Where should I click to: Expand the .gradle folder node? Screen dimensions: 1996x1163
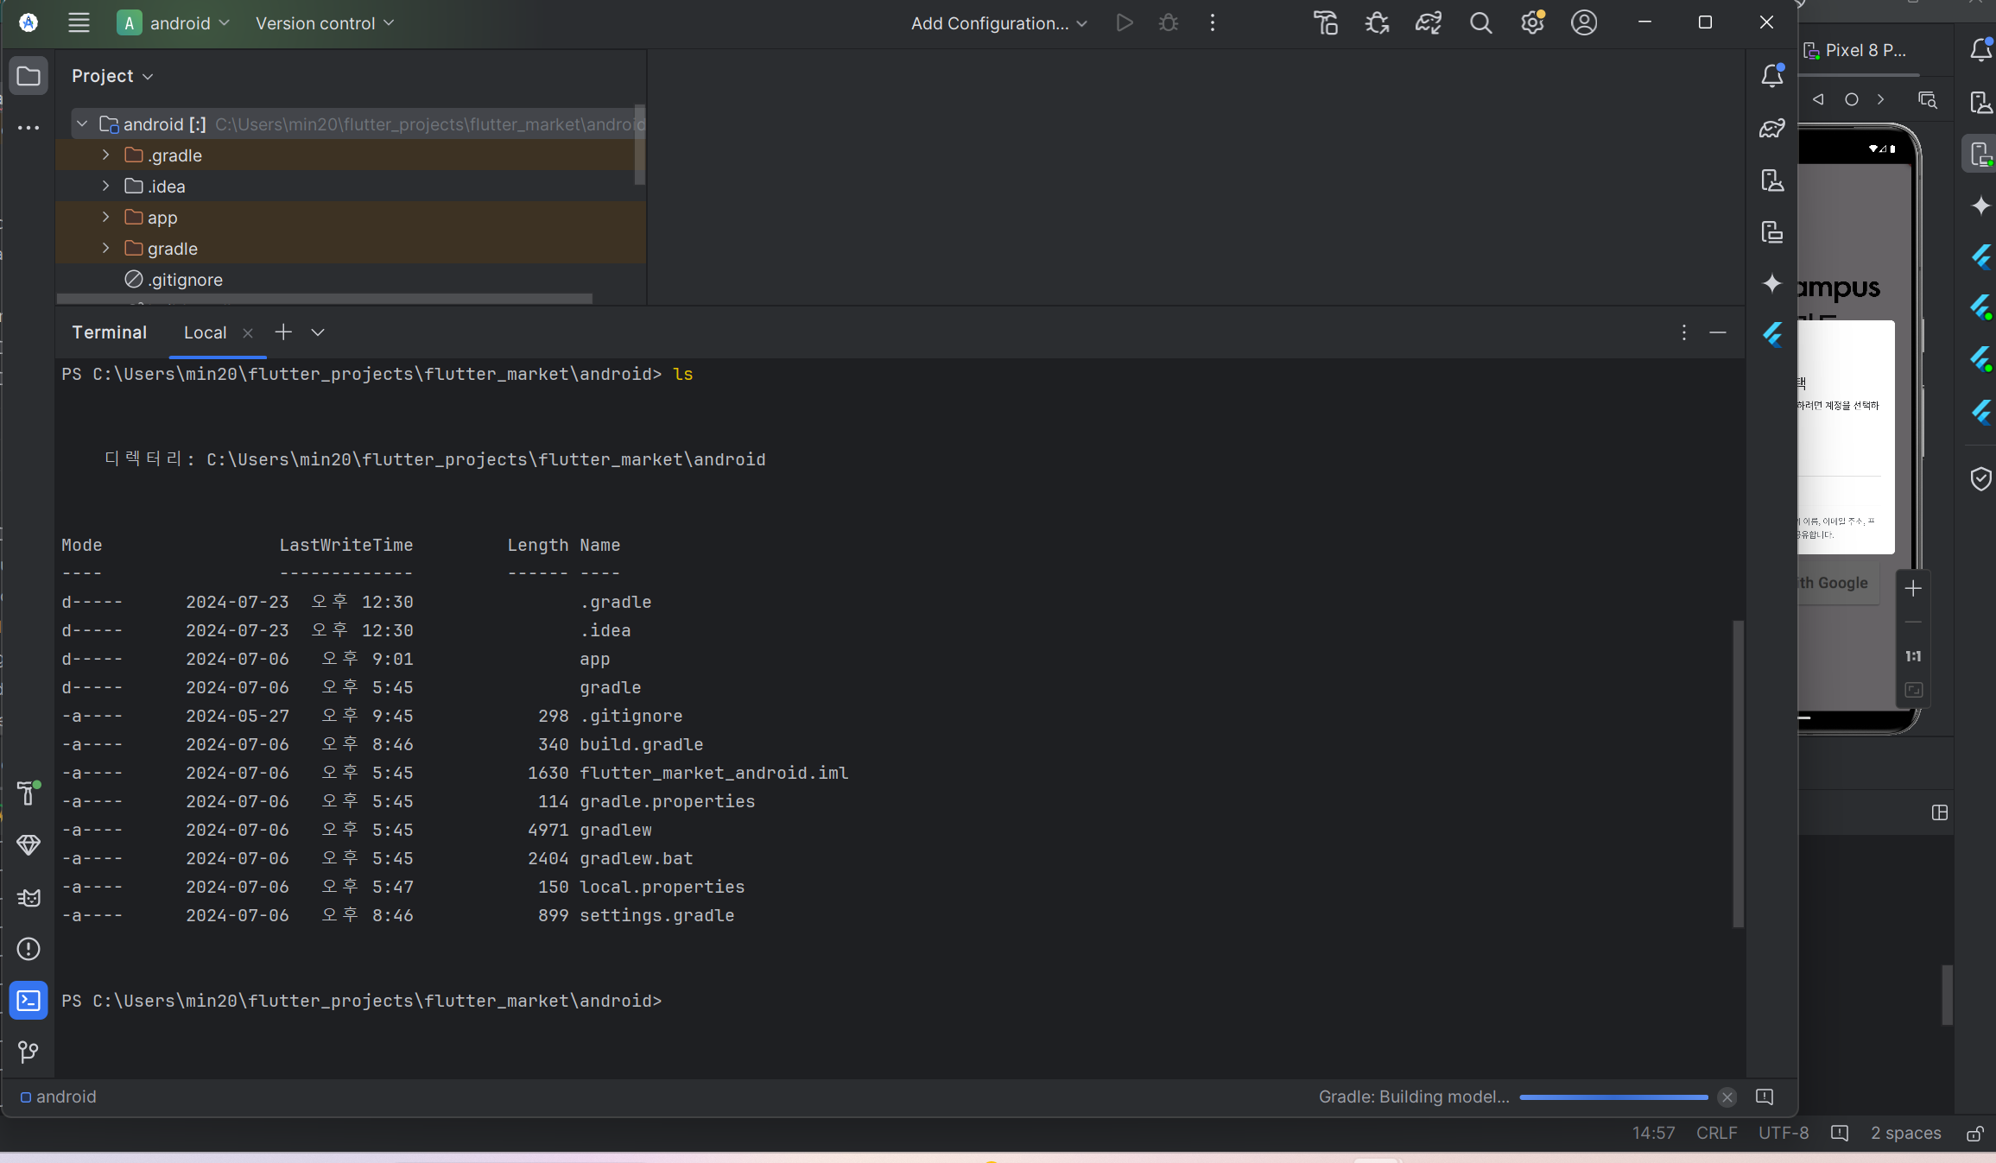pyautogui.click(x=105, y=155)
